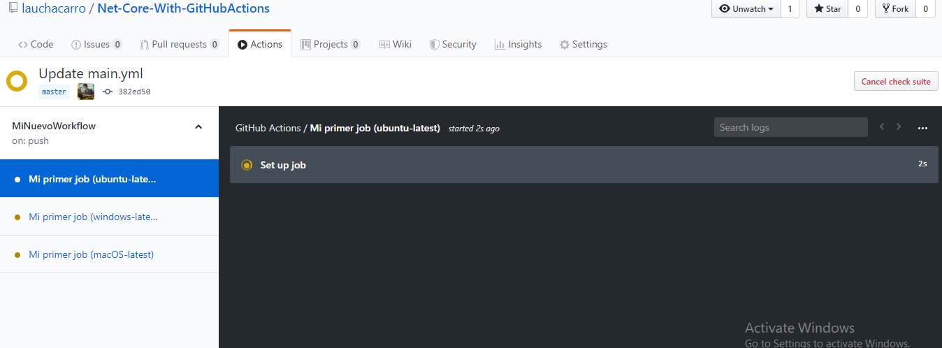This screenshot has height=348, width=942.
Task: Switch to the Issues tab
Action: (96, 44)
